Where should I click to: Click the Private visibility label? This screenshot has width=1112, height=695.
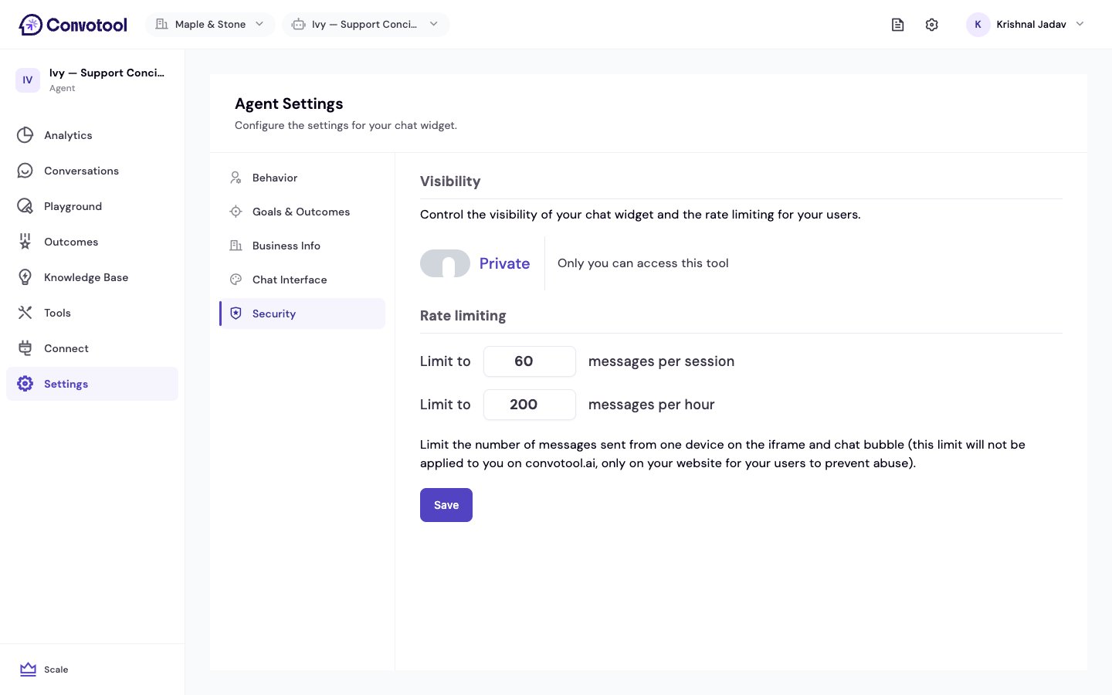point(505,263)
